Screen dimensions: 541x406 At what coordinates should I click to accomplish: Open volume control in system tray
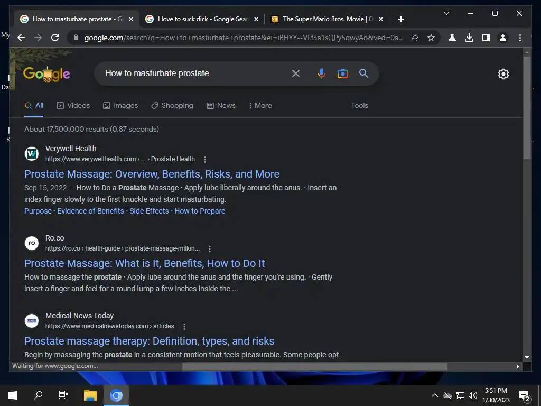tap(473, 395)
